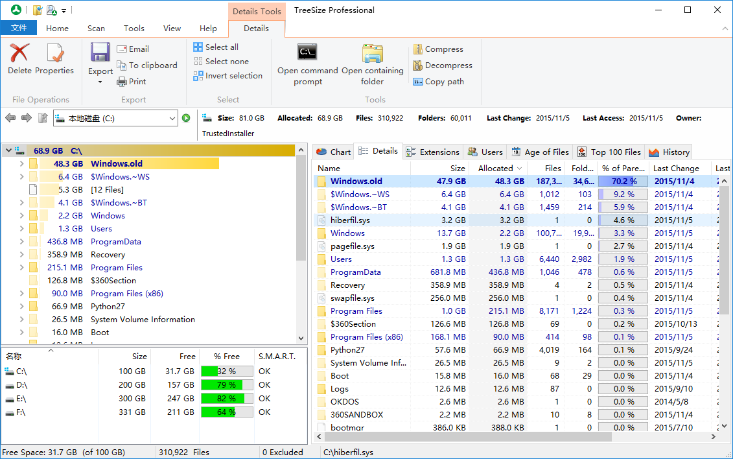The width and height of the screenshot is (733, 459).
Task: Collapse the ribbon with the chevron
Action: (725, 29)
